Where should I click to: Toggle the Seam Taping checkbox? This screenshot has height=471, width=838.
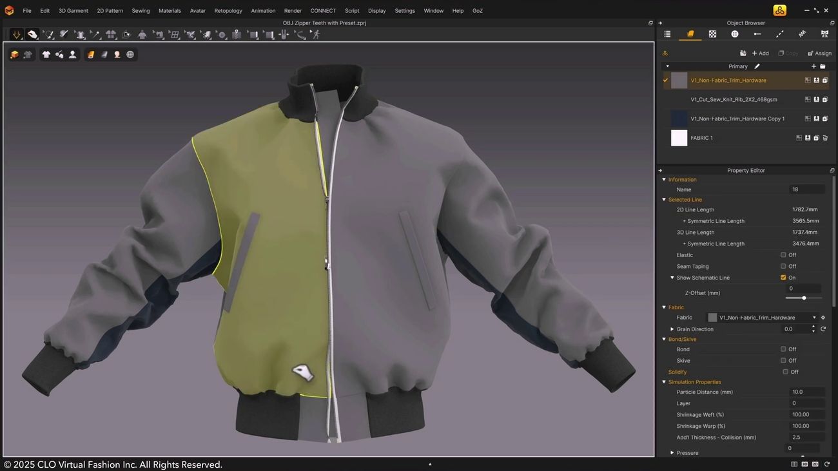click(783, 266)
